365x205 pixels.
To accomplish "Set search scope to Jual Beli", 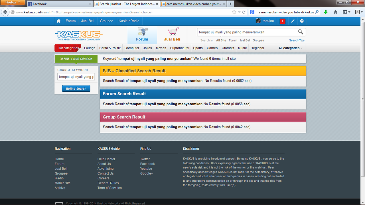I will pos(245,40).
